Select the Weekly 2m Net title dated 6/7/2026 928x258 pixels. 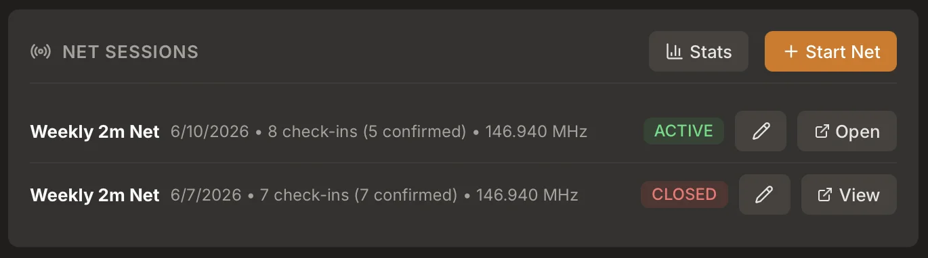coord(95,195)
